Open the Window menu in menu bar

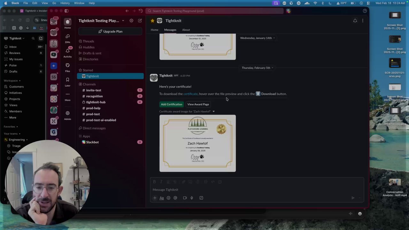tap(79, 3)
